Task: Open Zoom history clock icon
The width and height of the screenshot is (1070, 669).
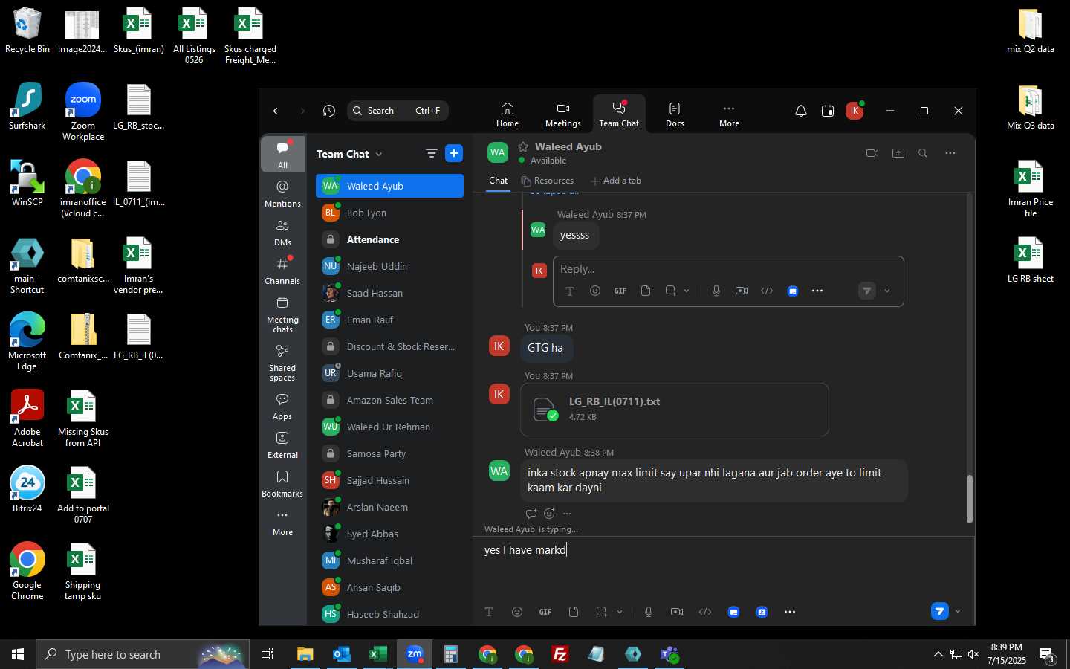Action: click(x=329, y=111)
